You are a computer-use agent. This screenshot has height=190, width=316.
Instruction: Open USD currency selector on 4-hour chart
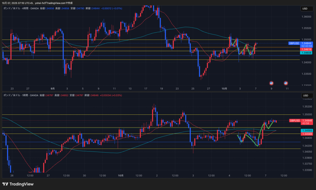click(x=305, y=9)
